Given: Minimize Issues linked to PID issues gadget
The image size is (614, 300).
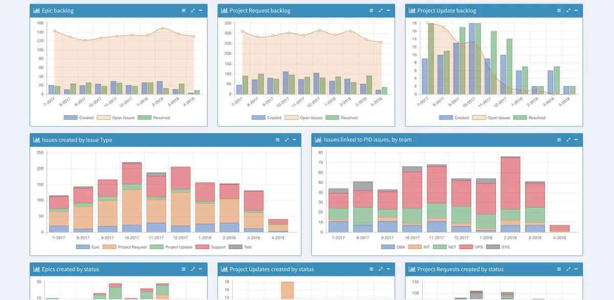Looking at the screenshot, I should (576, 140).
